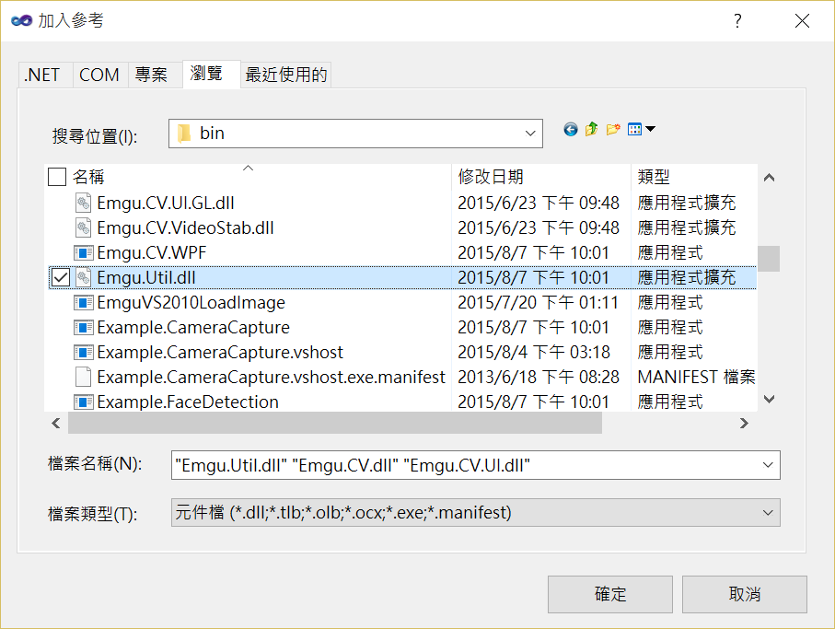Click the horizontal scroll left arrow
Screen dimensions: 835x629
(x=56, y=424)
